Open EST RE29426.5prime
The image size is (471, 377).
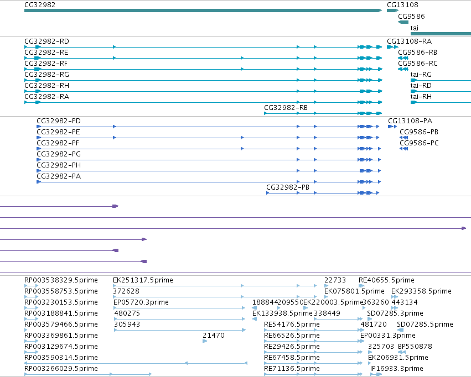pos(292,347)
